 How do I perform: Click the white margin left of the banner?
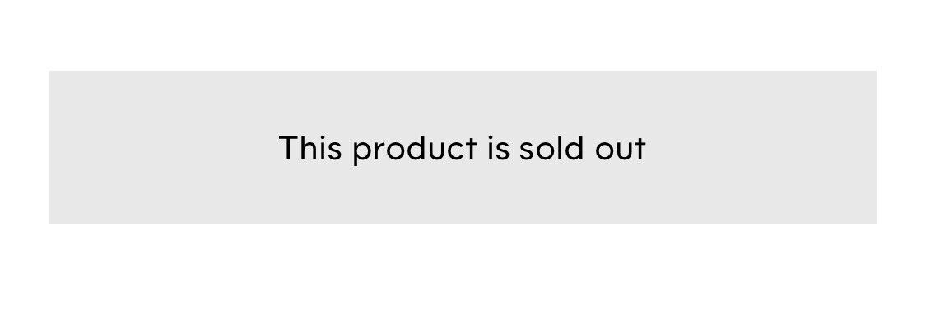tap(24, 147)
